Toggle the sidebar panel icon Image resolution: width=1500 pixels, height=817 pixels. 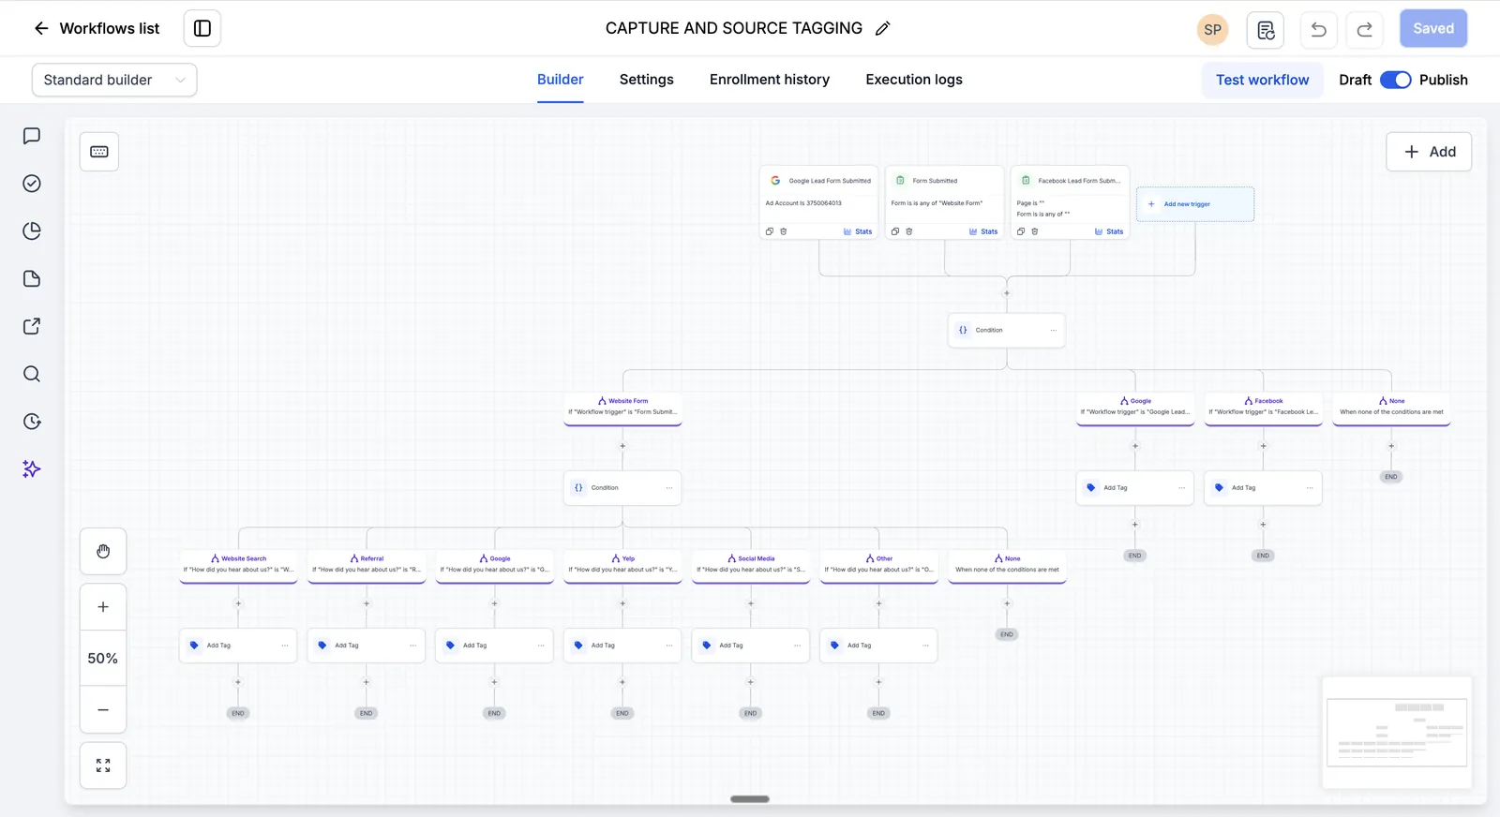pyautogui.click(x=202, y=28)
